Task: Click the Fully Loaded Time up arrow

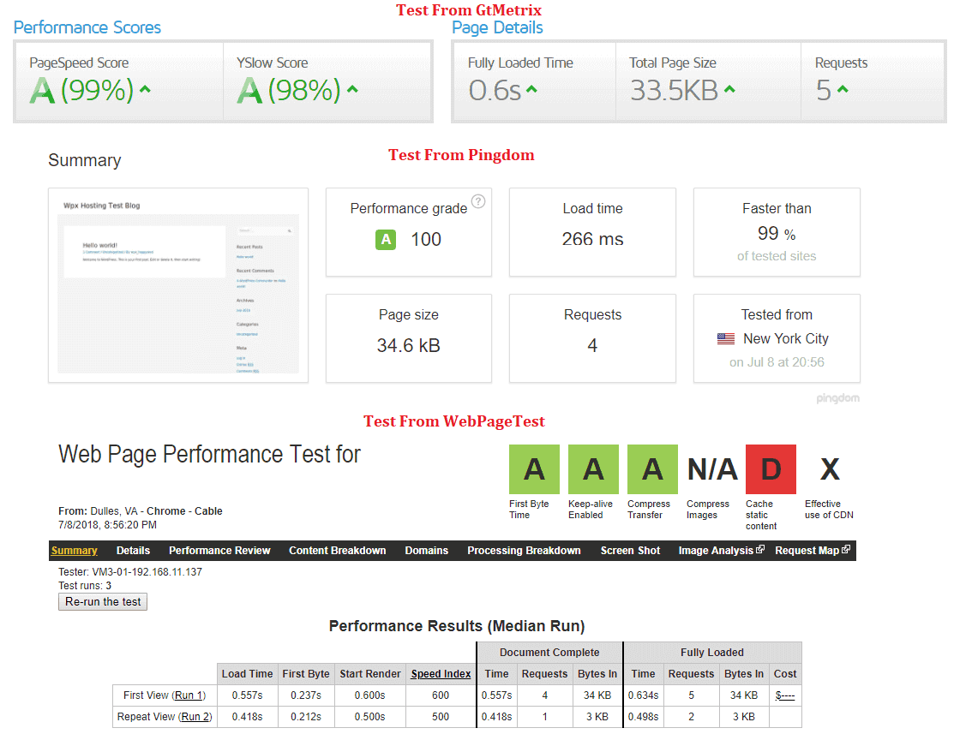Action: point(531,89)
